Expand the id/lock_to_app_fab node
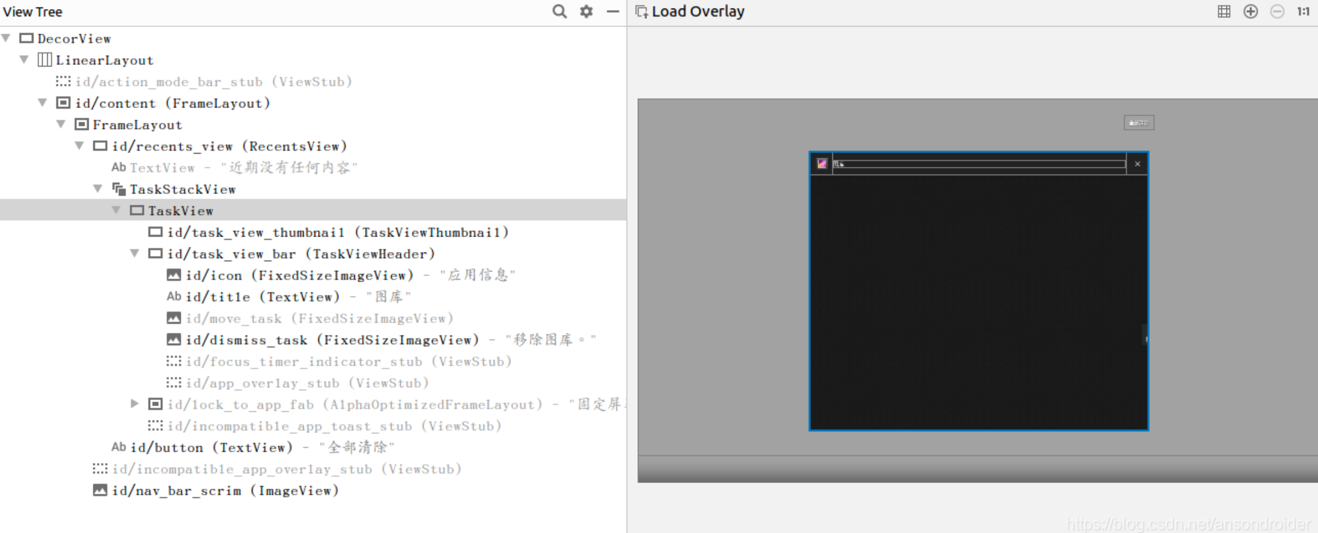Image resolution: width=1318 pixels, height=533 pixels. [x=135, y=404]
